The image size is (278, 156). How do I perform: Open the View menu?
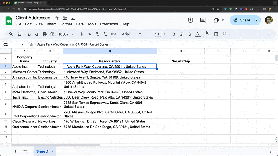(39, 24)
